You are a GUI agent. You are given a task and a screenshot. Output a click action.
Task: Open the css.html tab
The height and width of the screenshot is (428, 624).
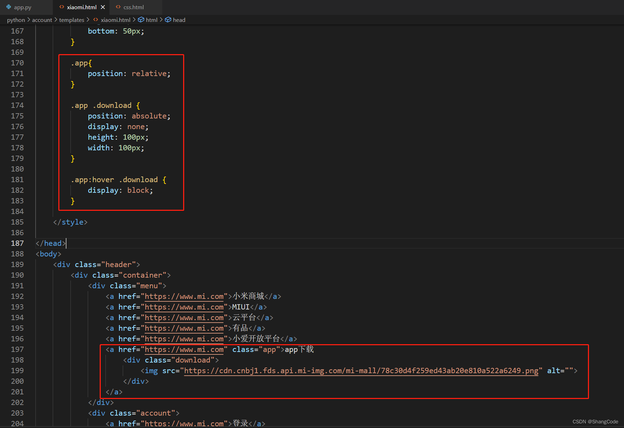tap(134, 7)
